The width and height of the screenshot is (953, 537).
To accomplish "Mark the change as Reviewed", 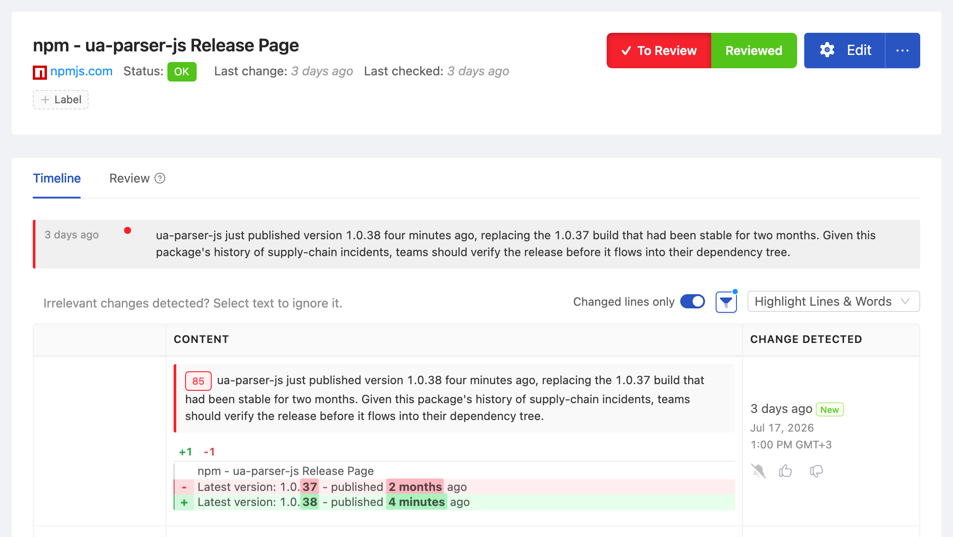I will click(x=754, y=51).
